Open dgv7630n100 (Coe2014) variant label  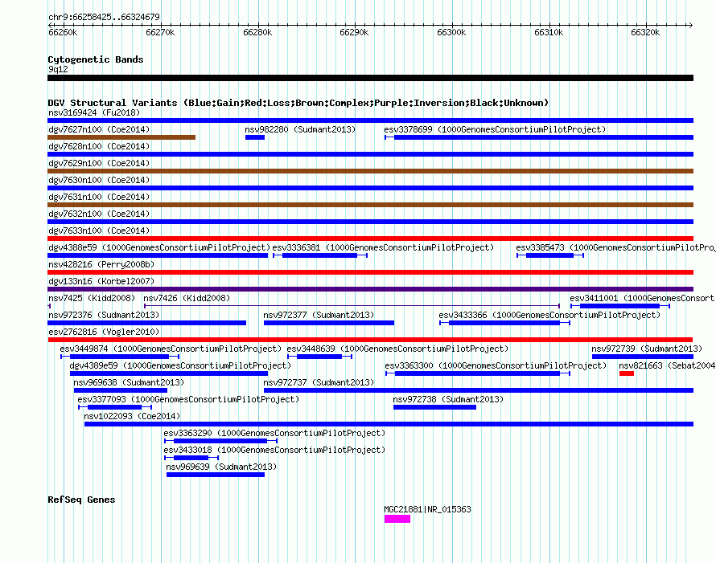pos(99,180)
